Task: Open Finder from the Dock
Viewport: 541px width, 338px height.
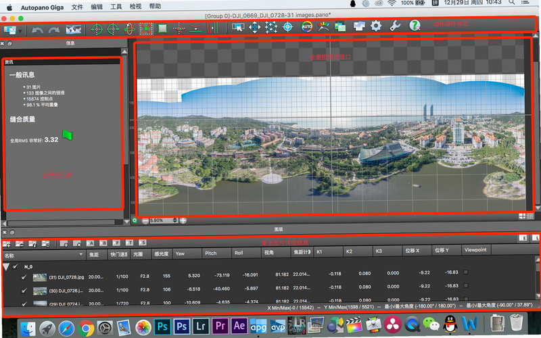Action: [28, 329]
